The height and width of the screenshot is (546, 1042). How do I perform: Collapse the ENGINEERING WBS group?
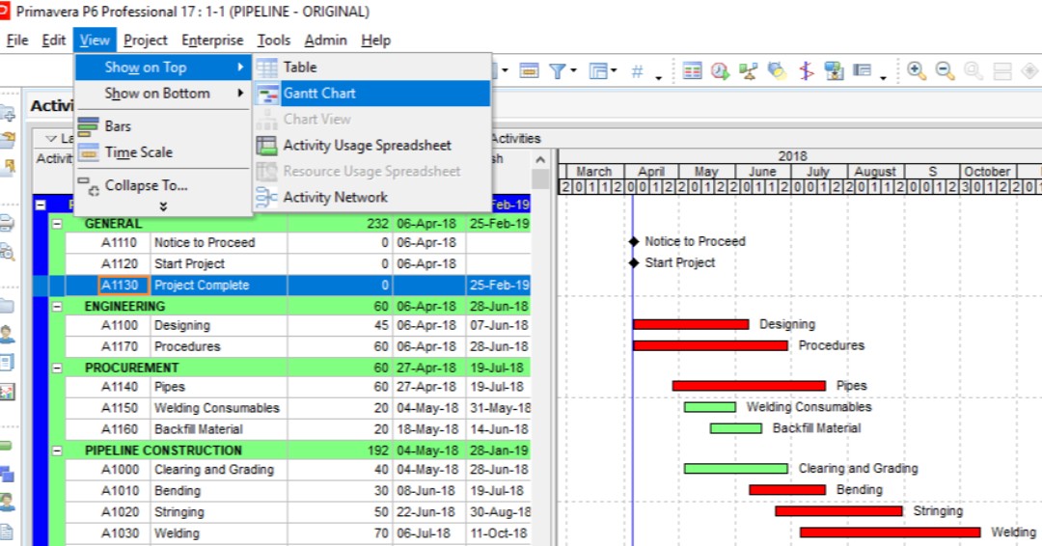pyautogui.click(x=57, y=306)
